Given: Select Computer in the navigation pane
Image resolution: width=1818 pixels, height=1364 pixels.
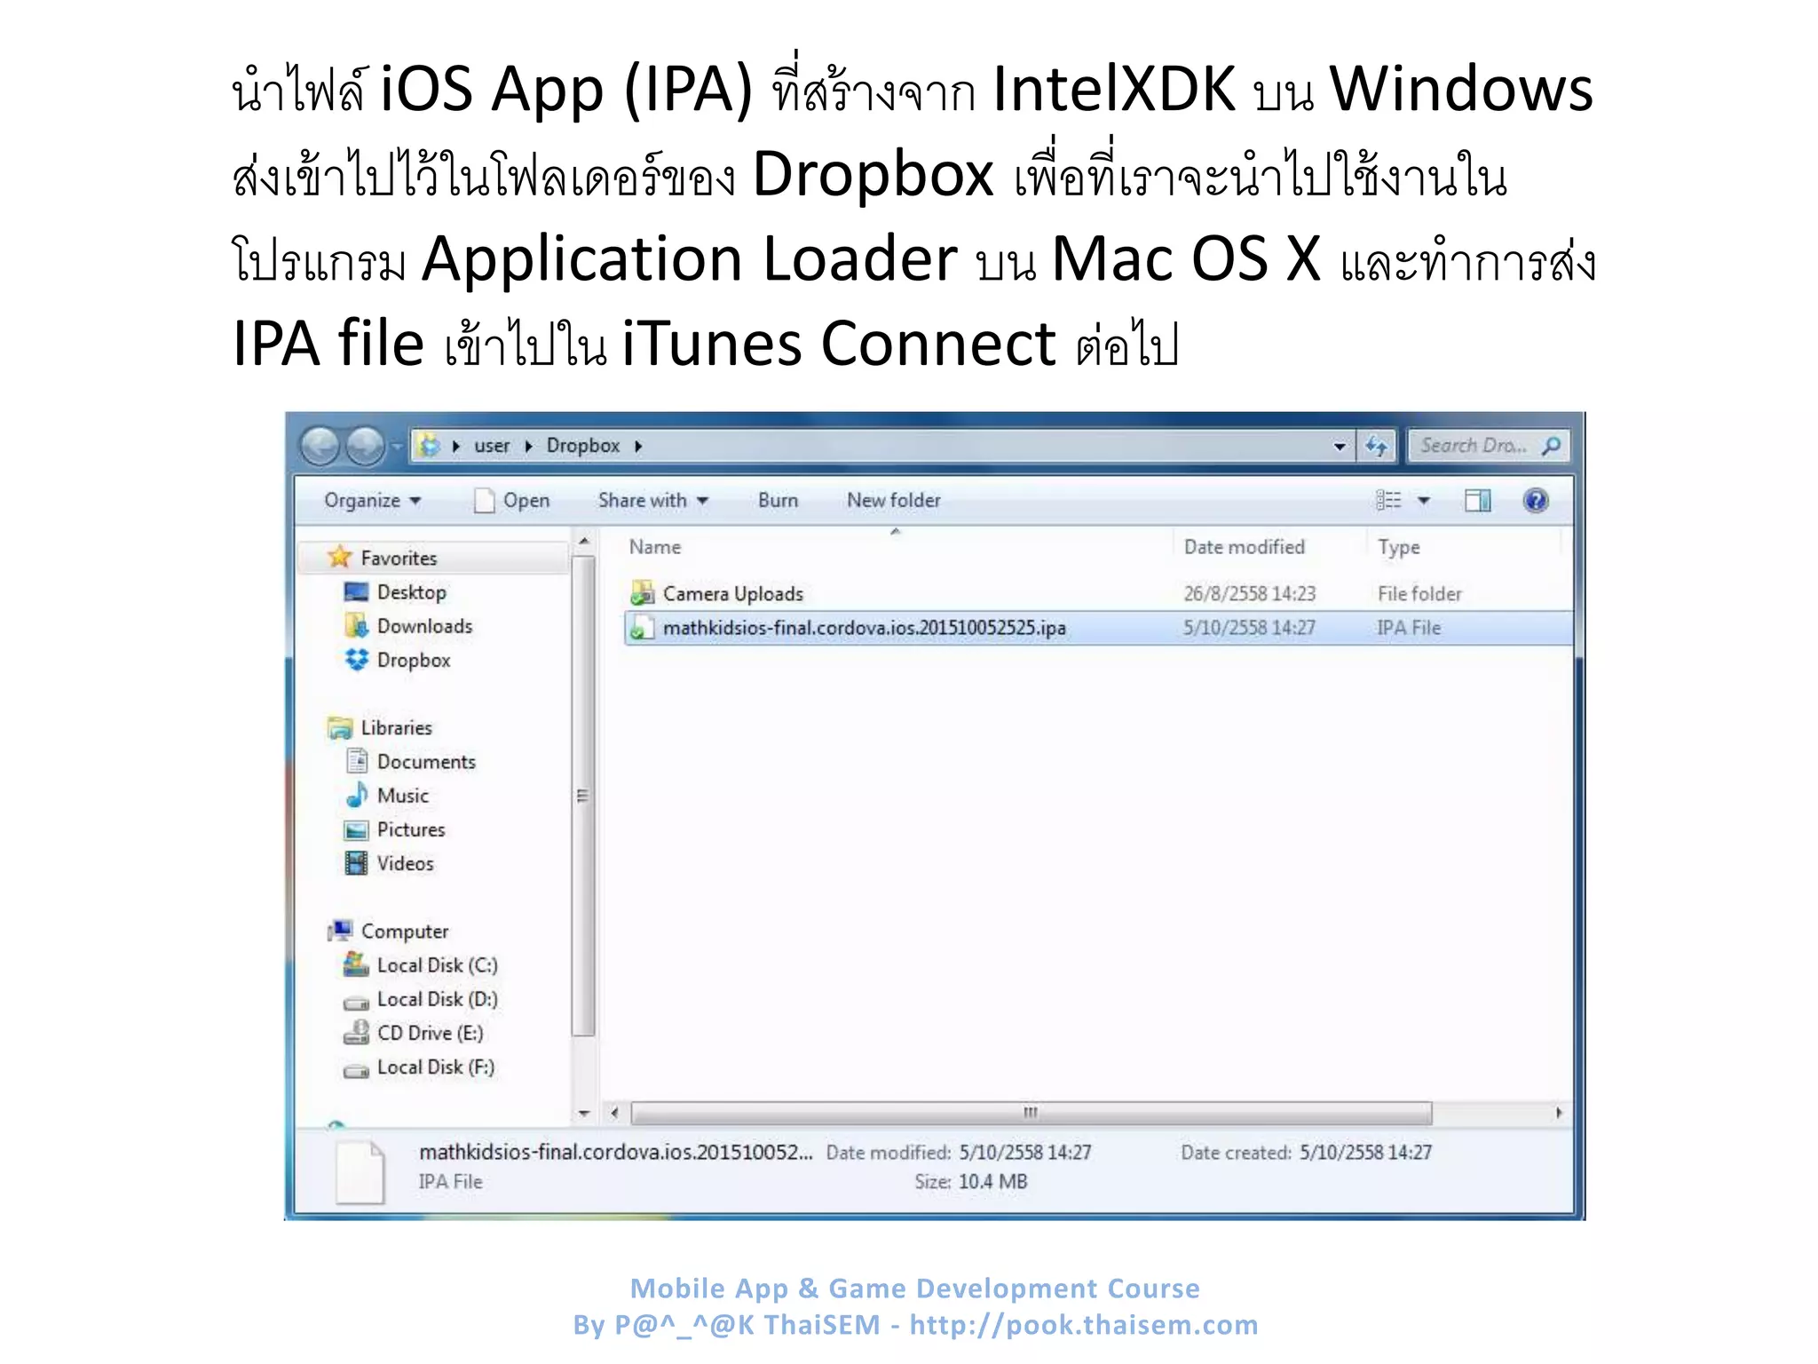Looking at the screenshot, I should 404,932.
